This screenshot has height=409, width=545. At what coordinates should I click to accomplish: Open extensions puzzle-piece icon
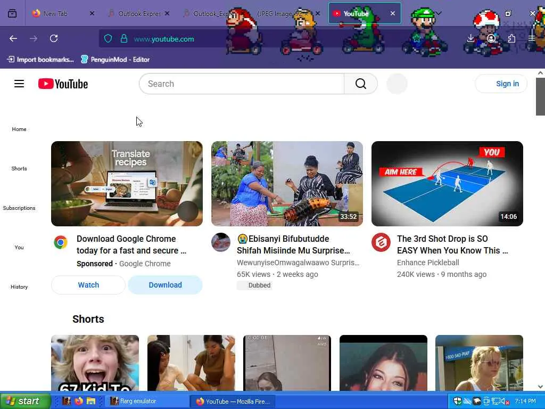[x=511, y=38]
